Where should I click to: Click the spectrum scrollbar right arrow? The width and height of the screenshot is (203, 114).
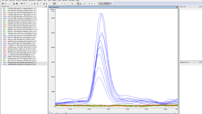coord(176,113)
